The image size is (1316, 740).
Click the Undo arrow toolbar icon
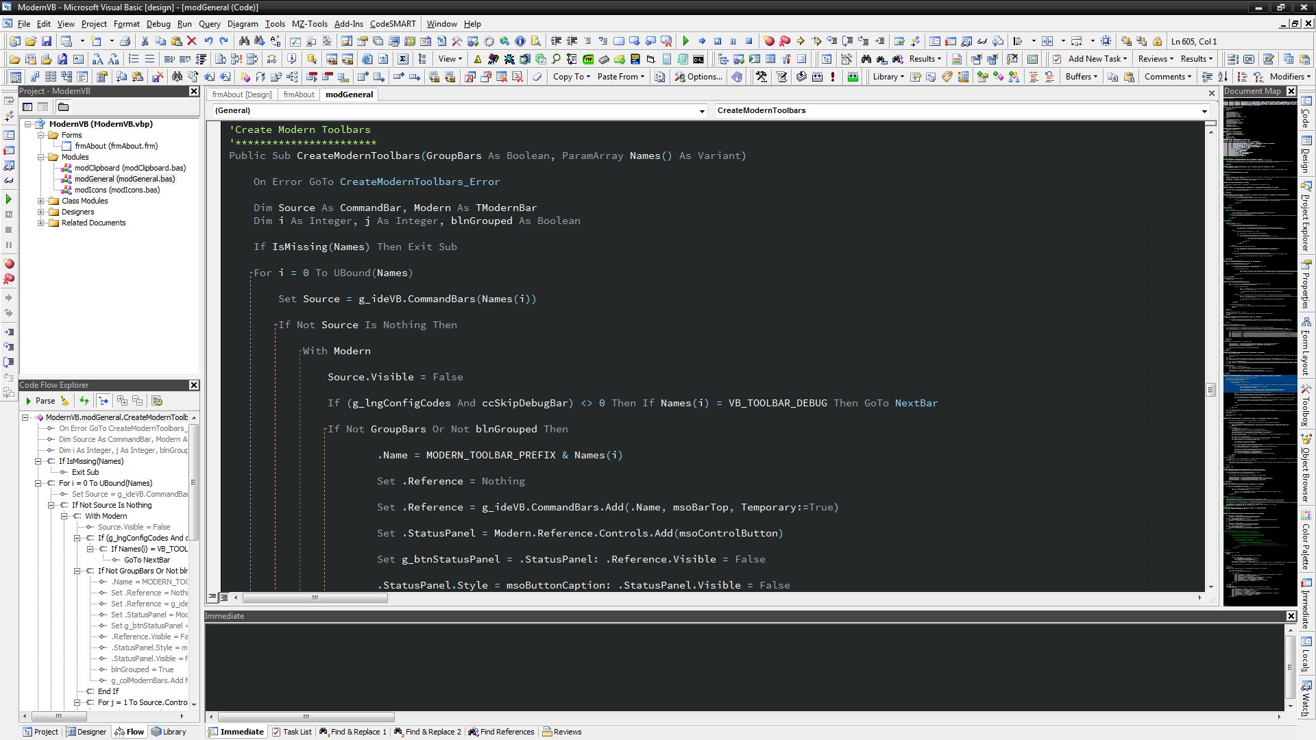coord(208,41)
